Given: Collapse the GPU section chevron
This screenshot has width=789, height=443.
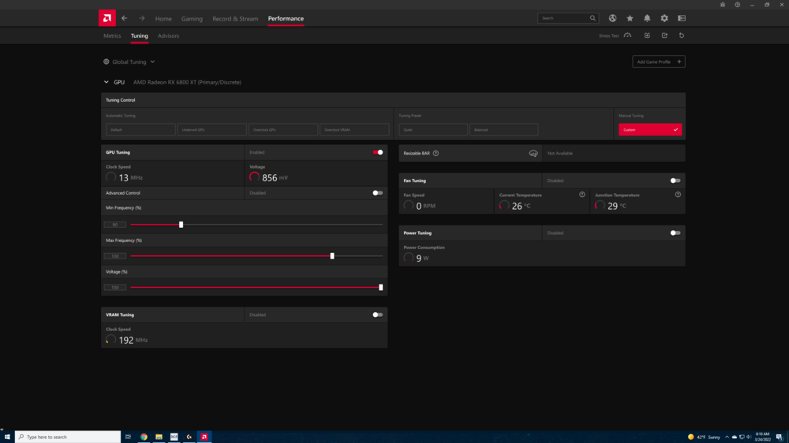Looking at the screenshot, I should [x=107, y=82].
